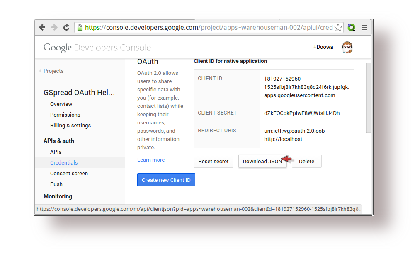The image size is (415, 253).
Task: Click the Download JSON button
Action: pyautogui.click(x=262, y=161)
